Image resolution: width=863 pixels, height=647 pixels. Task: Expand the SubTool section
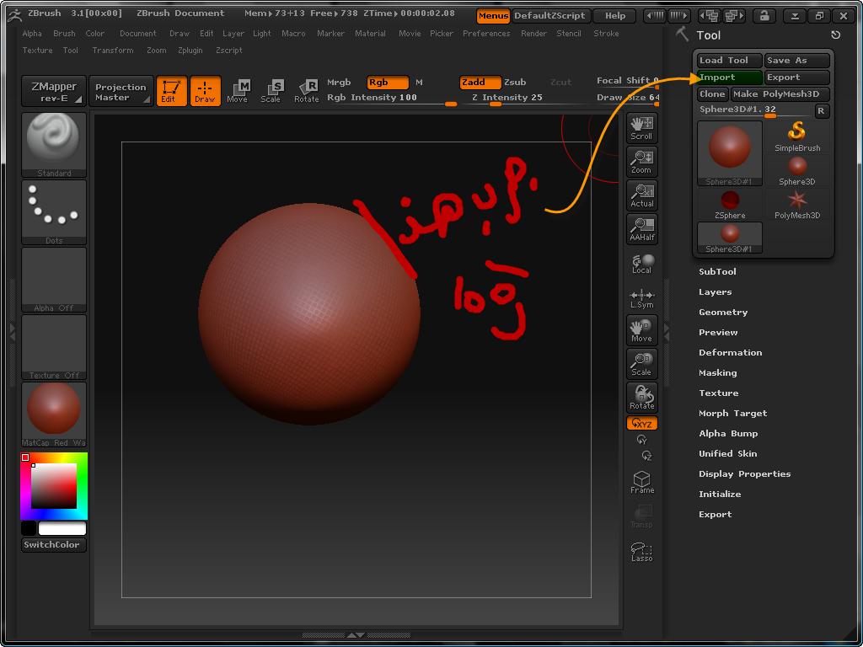click(717, 272)
